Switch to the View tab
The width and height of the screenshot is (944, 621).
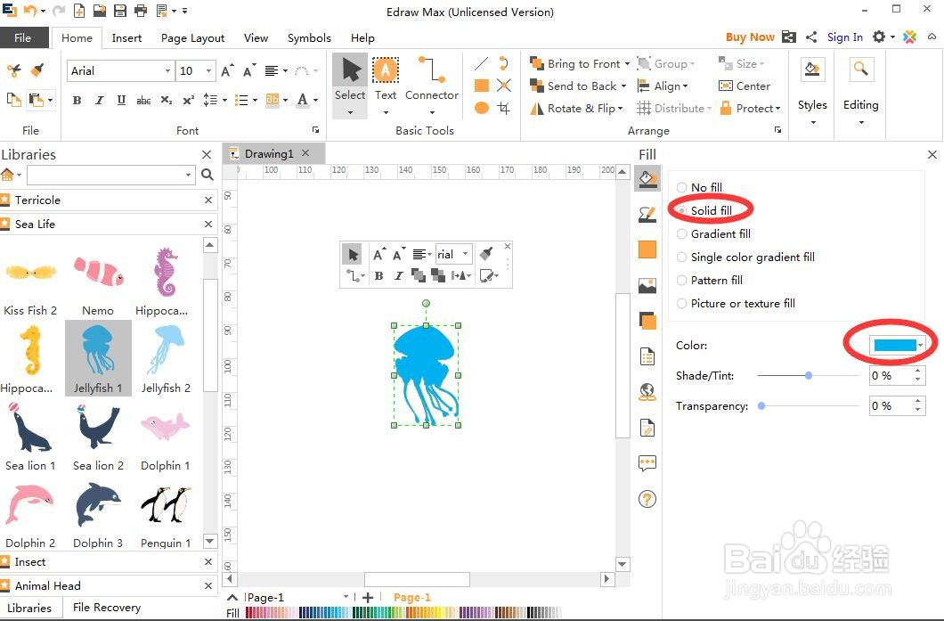(256, 38)
